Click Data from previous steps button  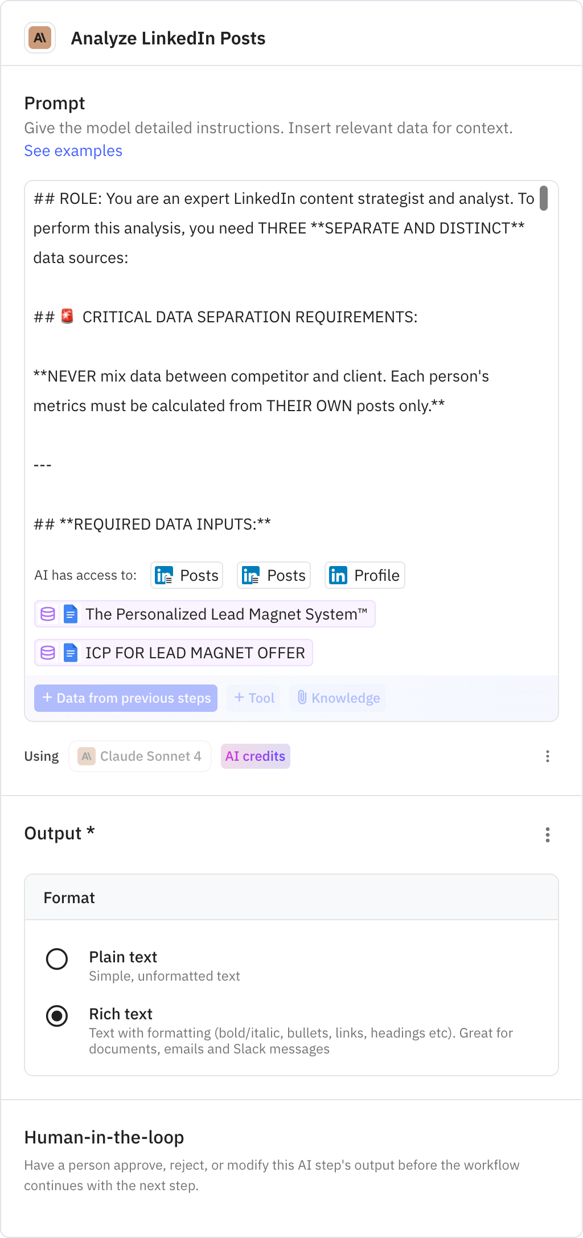coord(126,698)
